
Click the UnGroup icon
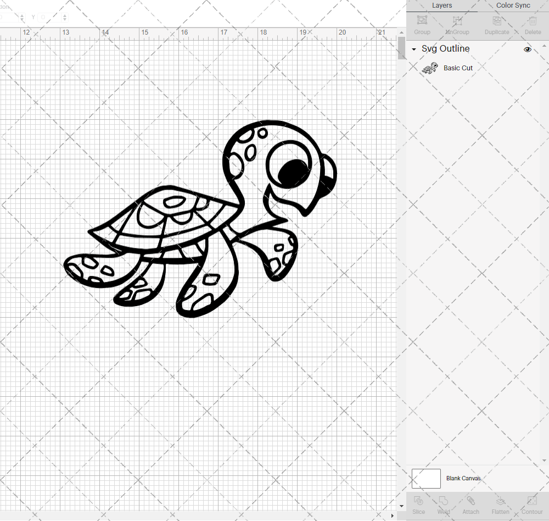[457, 20]
